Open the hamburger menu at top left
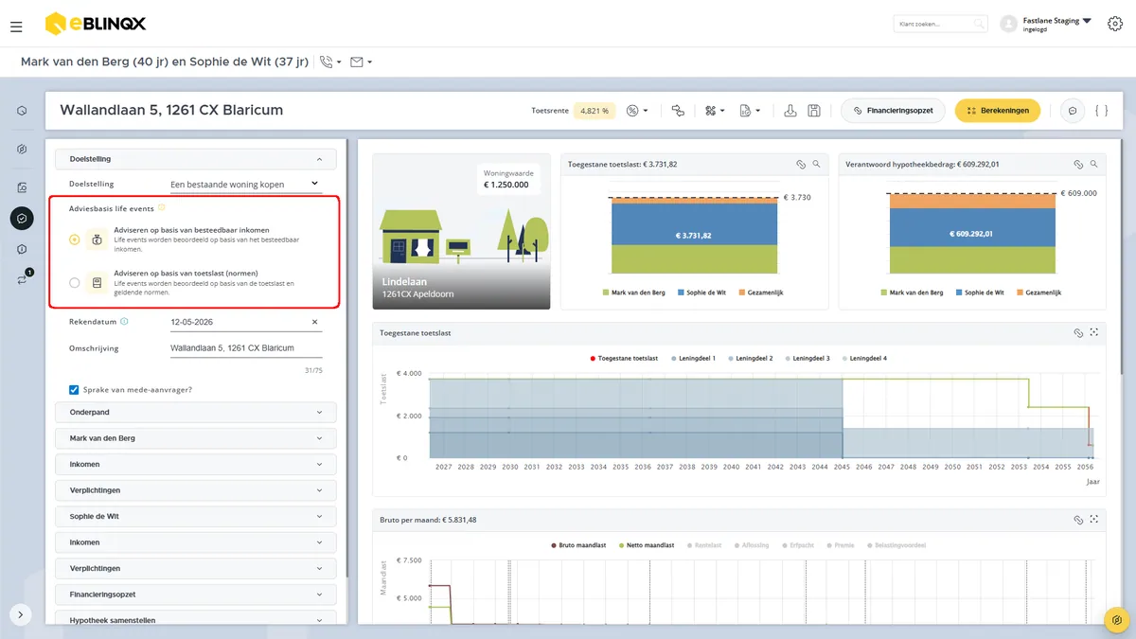Viewport: 1136px width, 639px height. [16, 27]
